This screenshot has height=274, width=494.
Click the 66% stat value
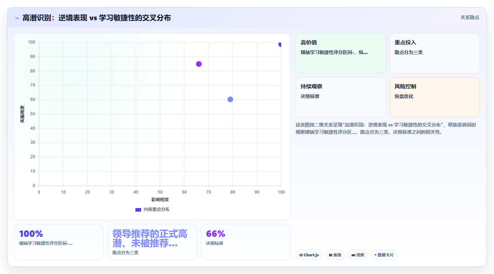click(215, 234)
